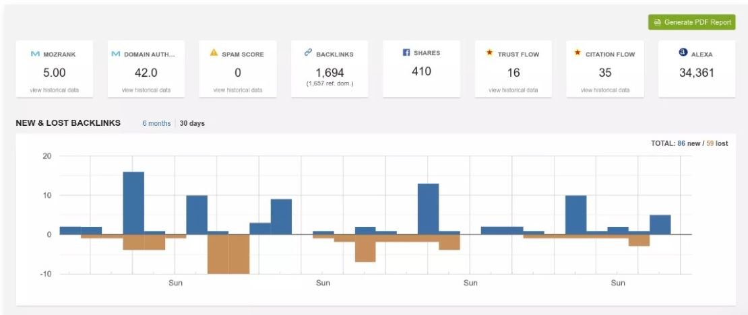Switch chart to 30 days view
The width and height of the screenshot is (748, 315).
[192, 123]
